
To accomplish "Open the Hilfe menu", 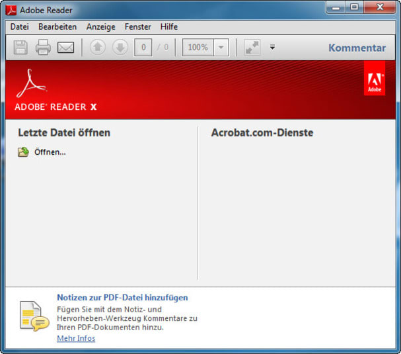I will pos(169,26).
